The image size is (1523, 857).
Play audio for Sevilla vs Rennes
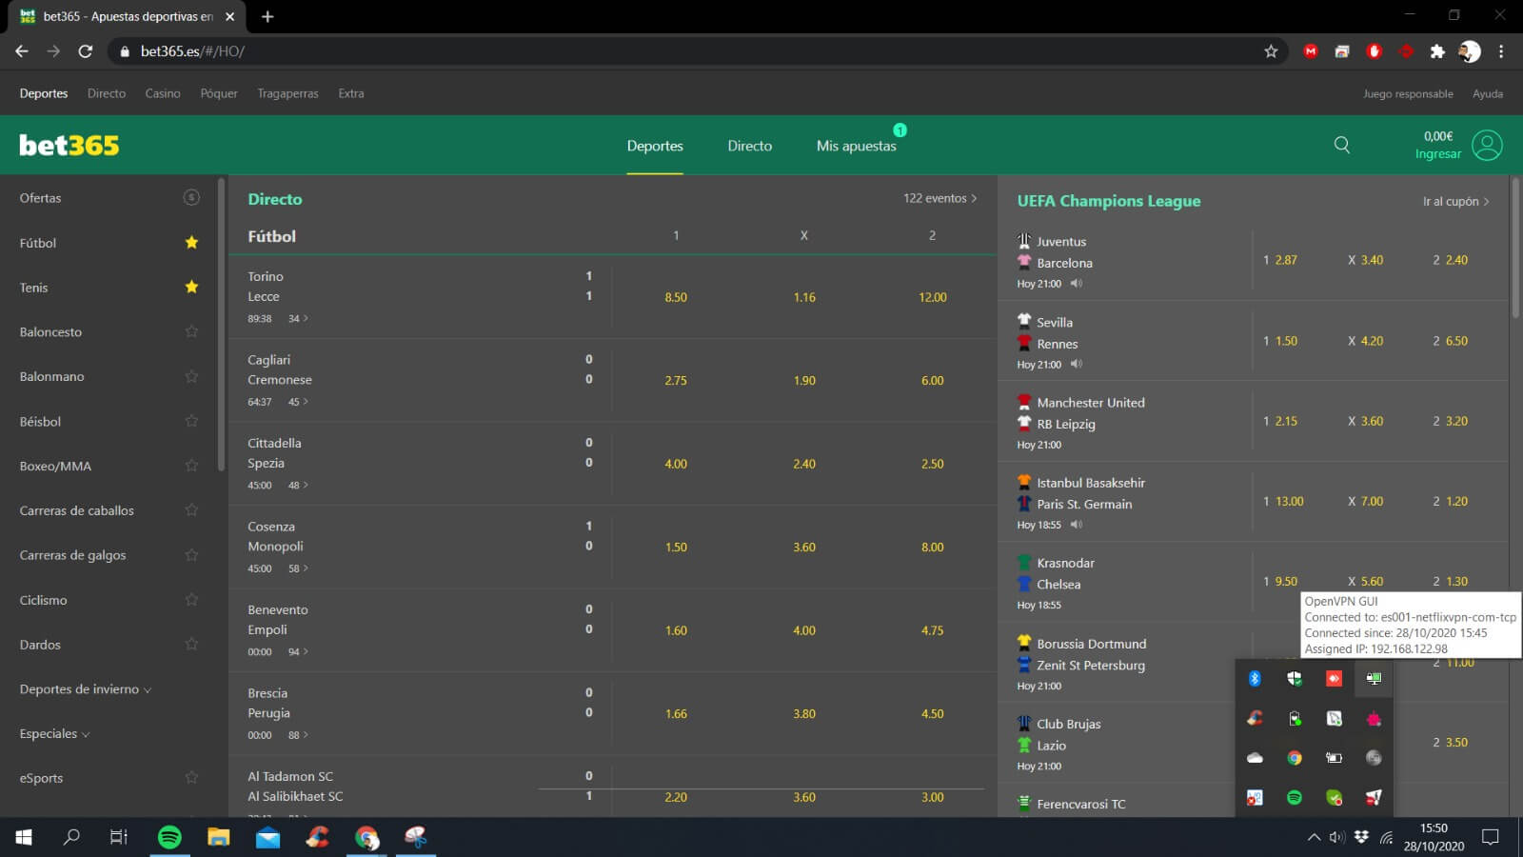coord(1077,364)
